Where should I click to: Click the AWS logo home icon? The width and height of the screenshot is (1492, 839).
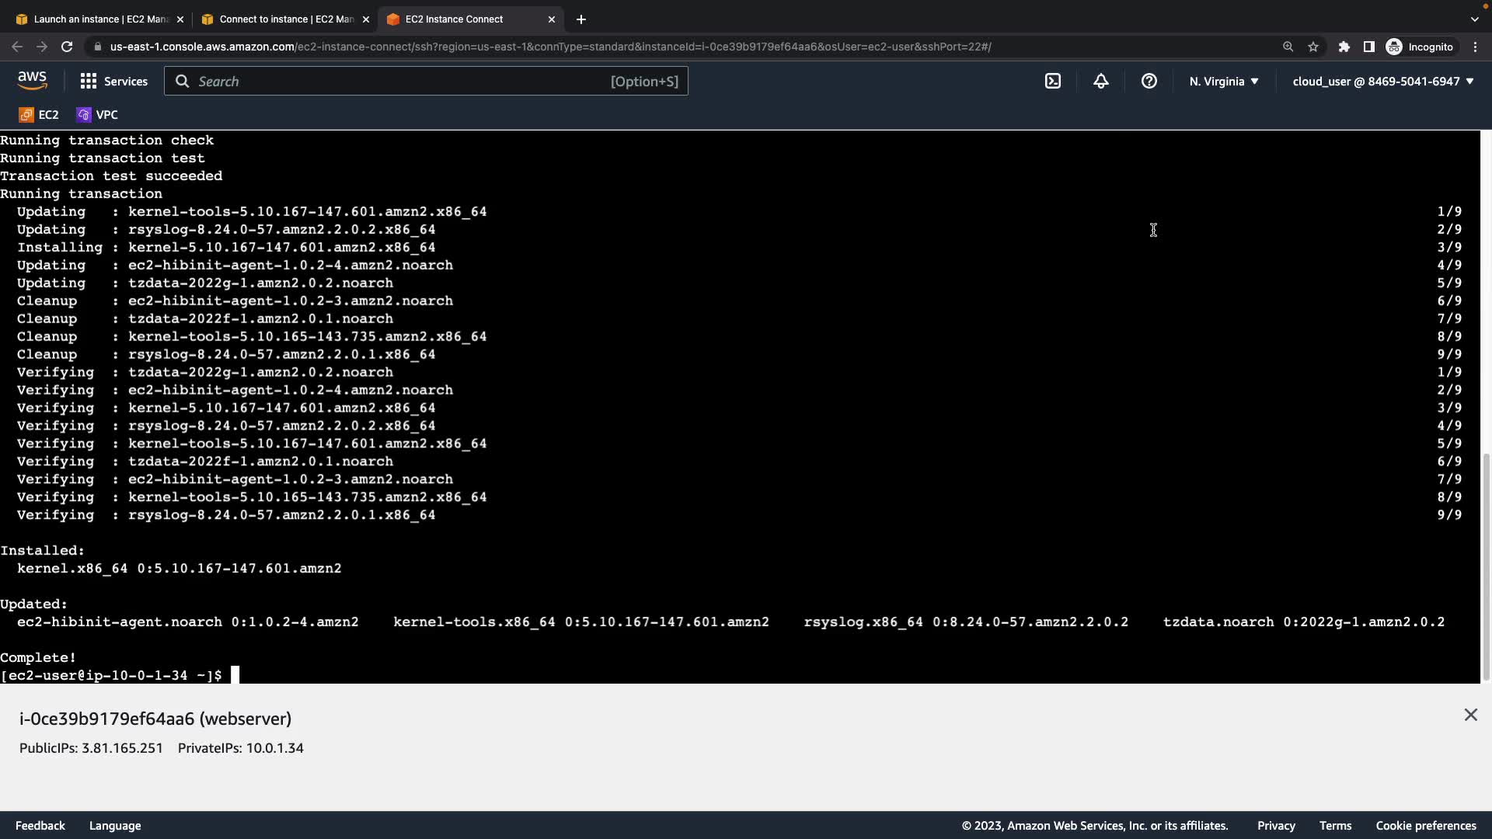point(33,81)
